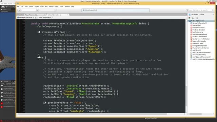Click second Document Outline sort icon

[193, 18]
